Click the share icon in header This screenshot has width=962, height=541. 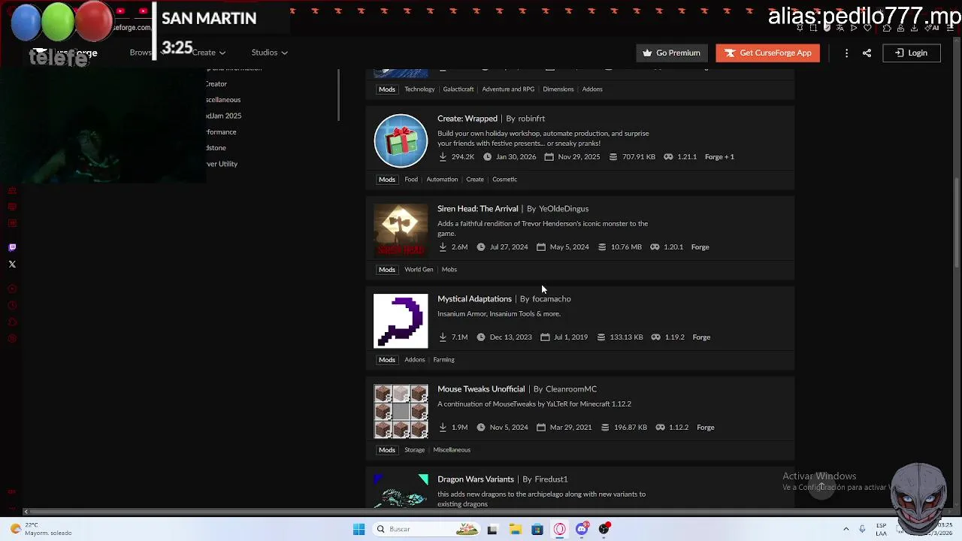[x=867, y=53]
